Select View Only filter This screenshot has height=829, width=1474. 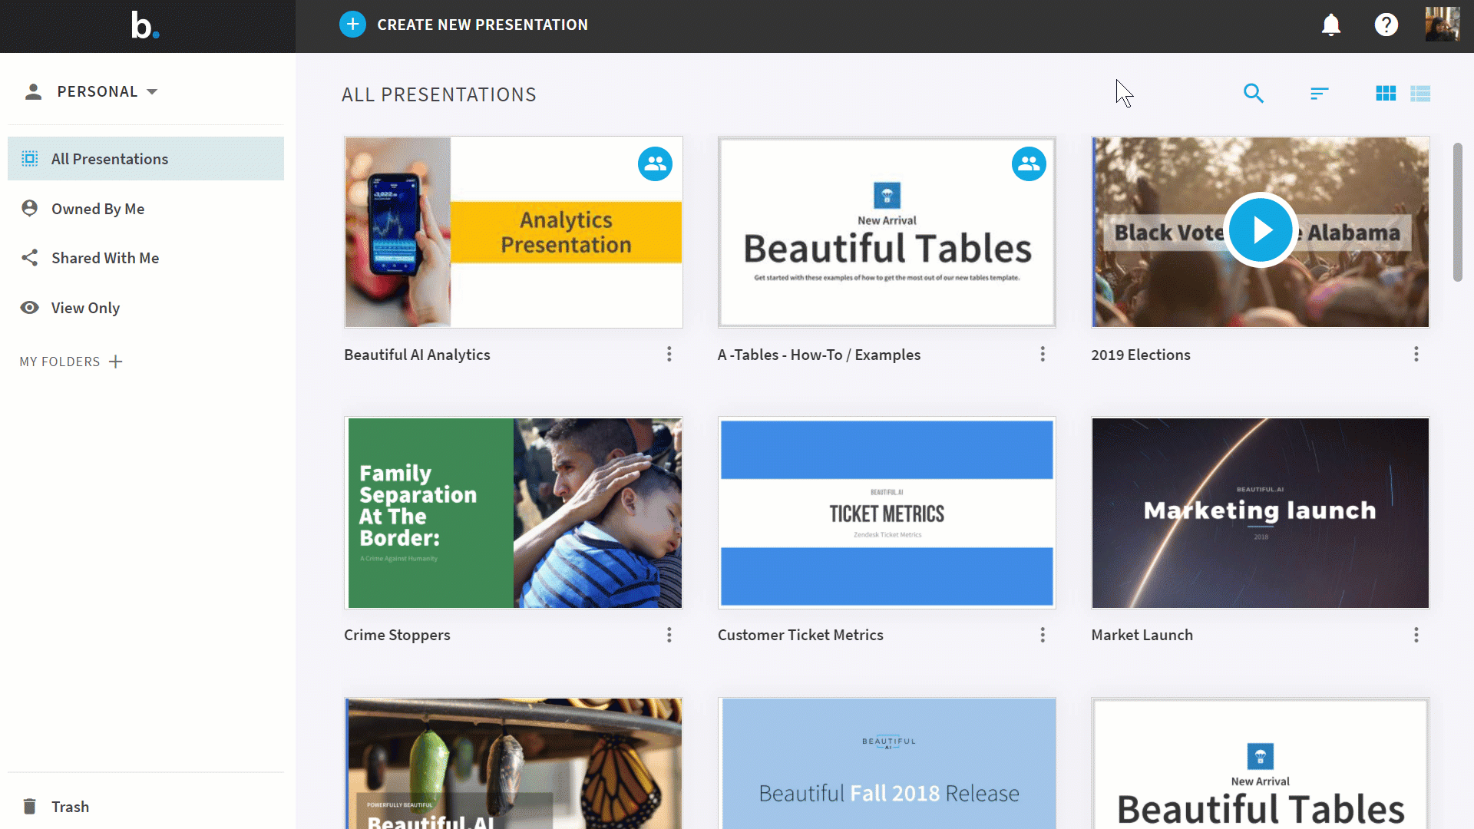pyautogui.click(x=85, y=308)
